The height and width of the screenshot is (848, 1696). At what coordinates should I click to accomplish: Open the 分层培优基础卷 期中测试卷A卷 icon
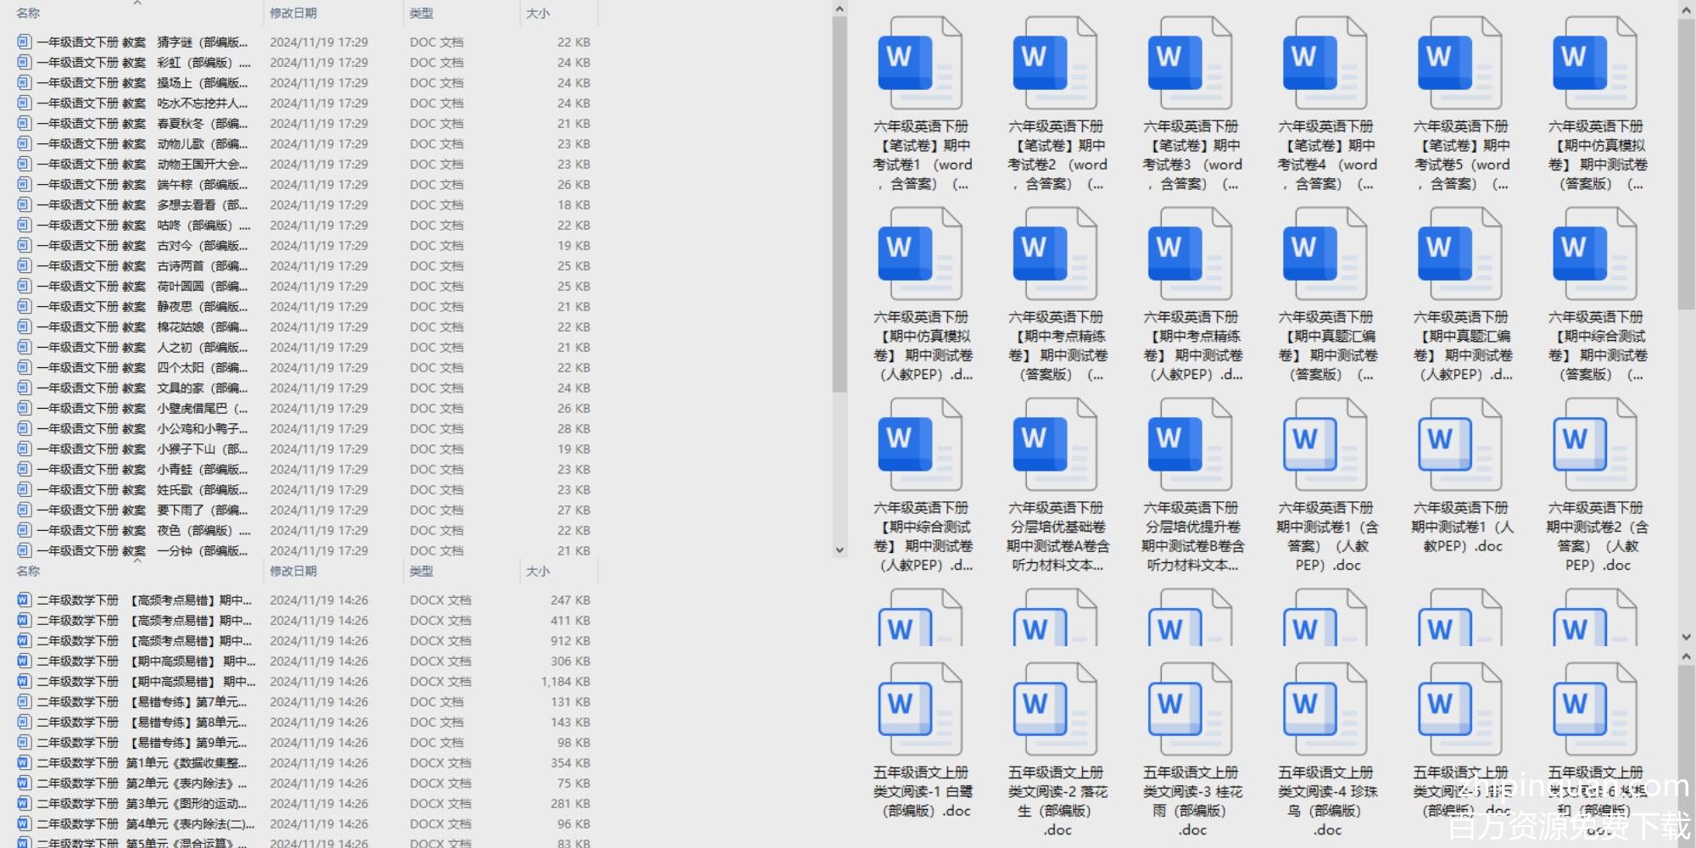pos(1055,446)
